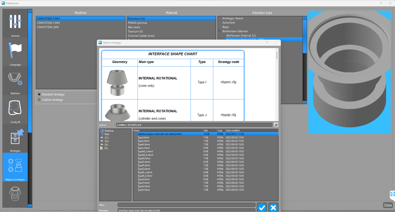The image size is (395, 212).
Task: Select the Standard strategy radio button
Action: click(x=39, y=95)
